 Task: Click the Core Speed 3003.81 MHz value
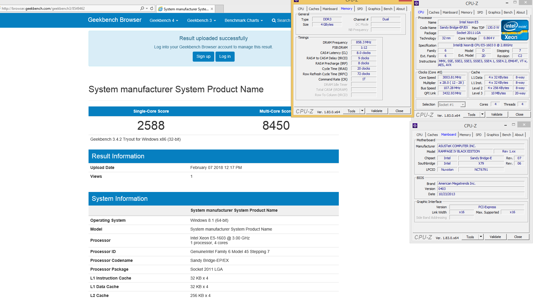point(452,77)
